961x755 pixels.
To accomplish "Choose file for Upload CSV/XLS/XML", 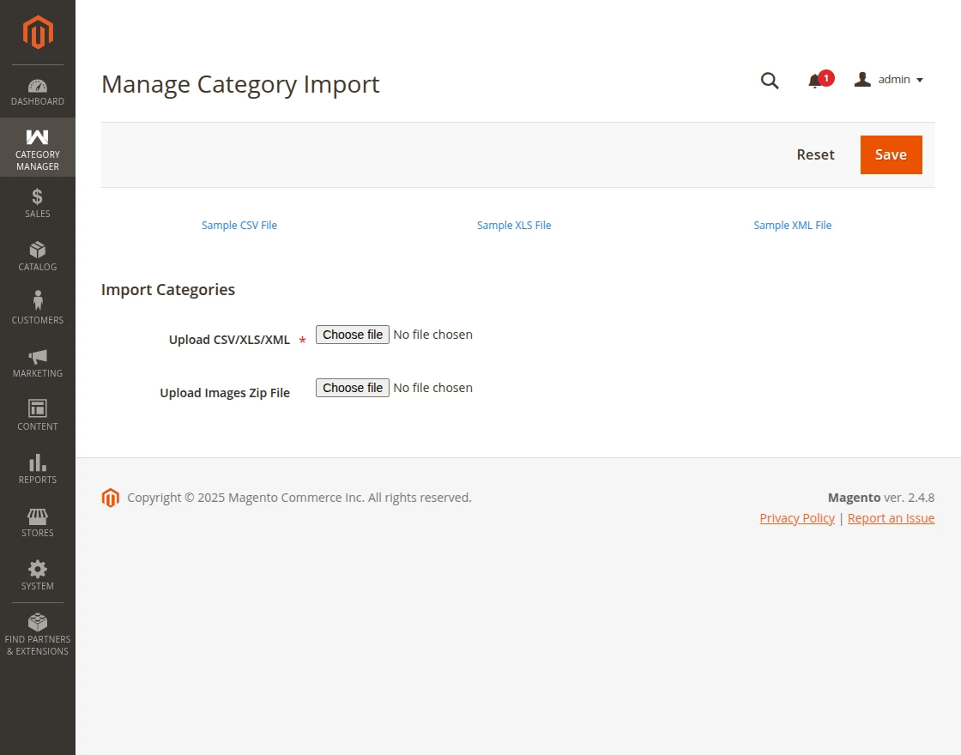I will [352, 335].
